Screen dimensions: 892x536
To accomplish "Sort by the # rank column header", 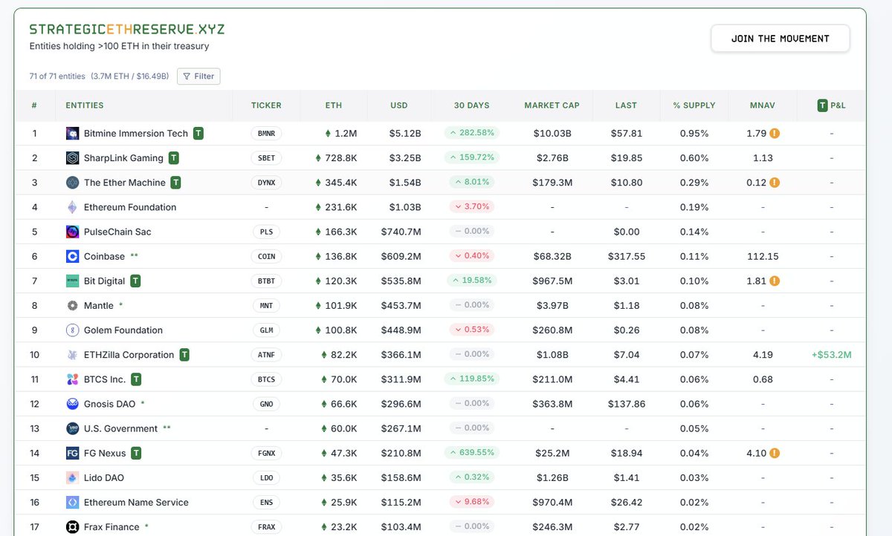I will [34, 105].
